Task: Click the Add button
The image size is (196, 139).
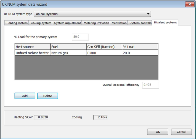Action: point(25,96)
